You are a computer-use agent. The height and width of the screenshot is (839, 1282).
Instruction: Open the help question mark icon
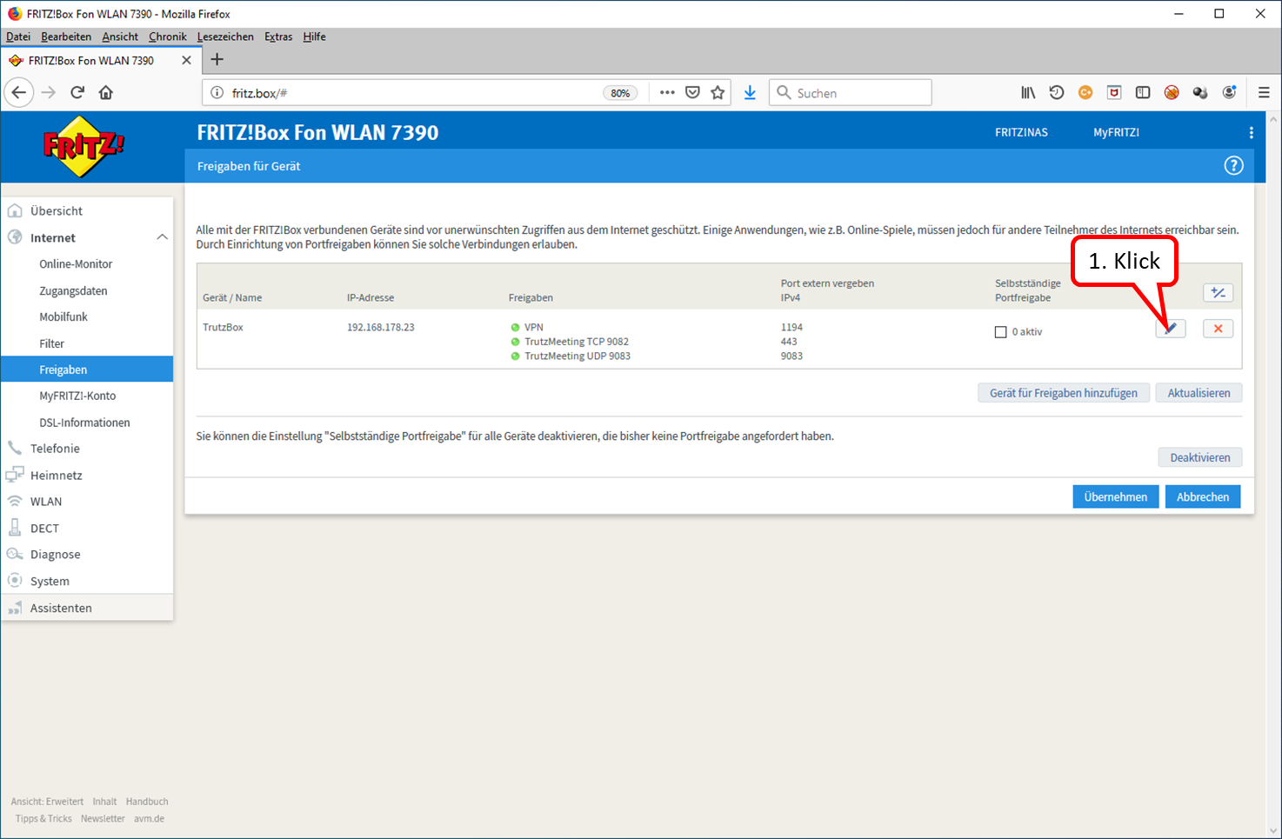1233,166
